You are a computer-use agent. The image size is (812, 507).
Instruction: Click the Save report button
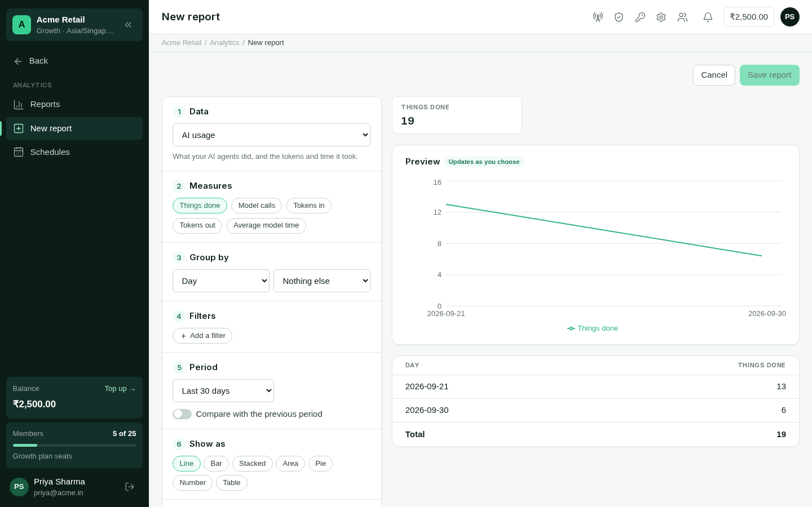[x=769, y=75]
